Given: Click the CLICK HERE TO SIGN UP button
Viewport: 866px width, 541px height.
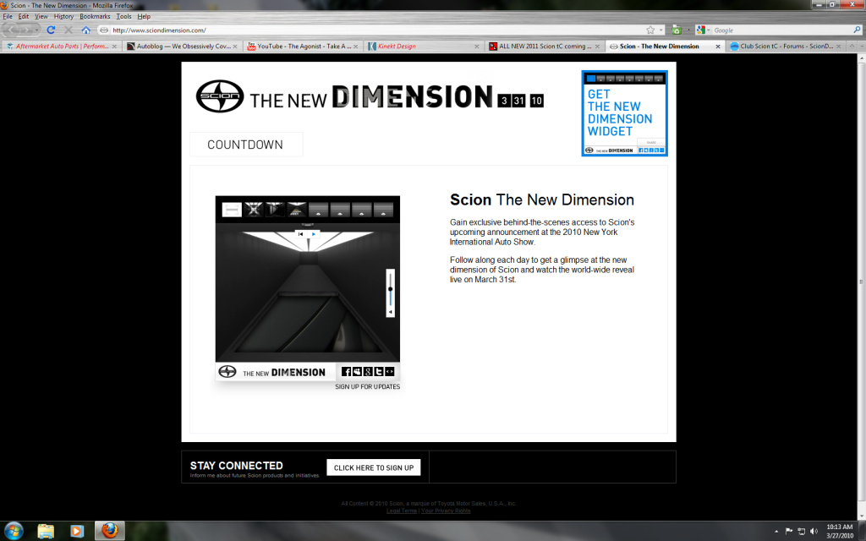Looking at the screenshot, I should [x=373, y=467].
